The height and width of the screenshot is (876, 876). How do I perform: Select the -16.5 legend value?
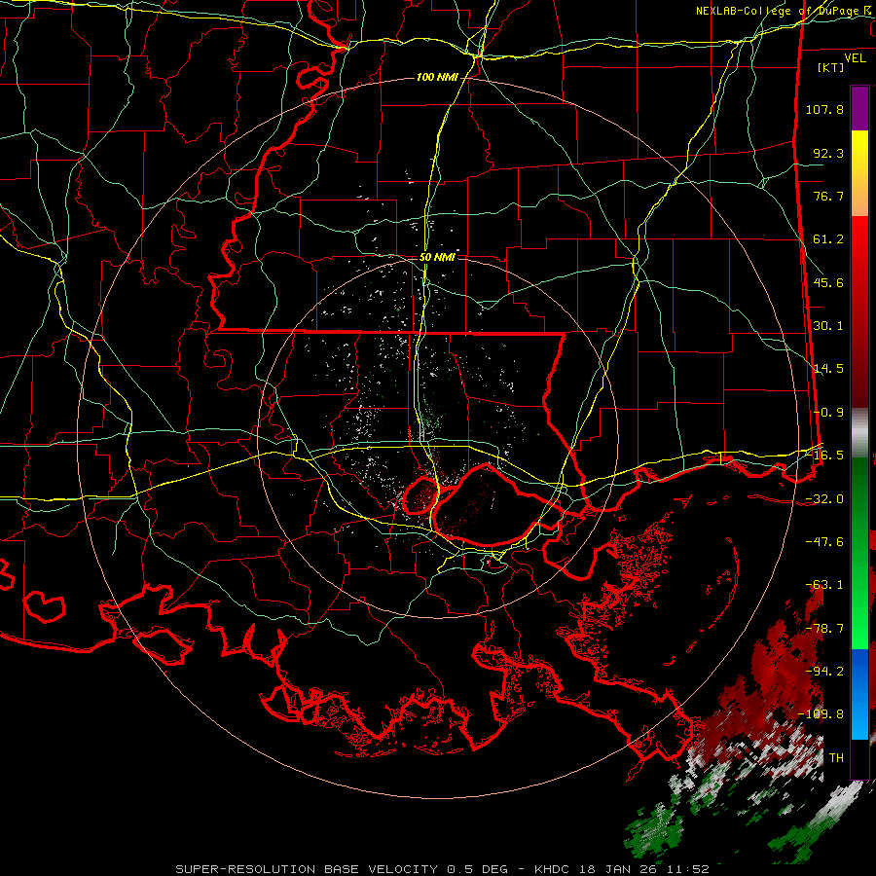coord(824,456)
